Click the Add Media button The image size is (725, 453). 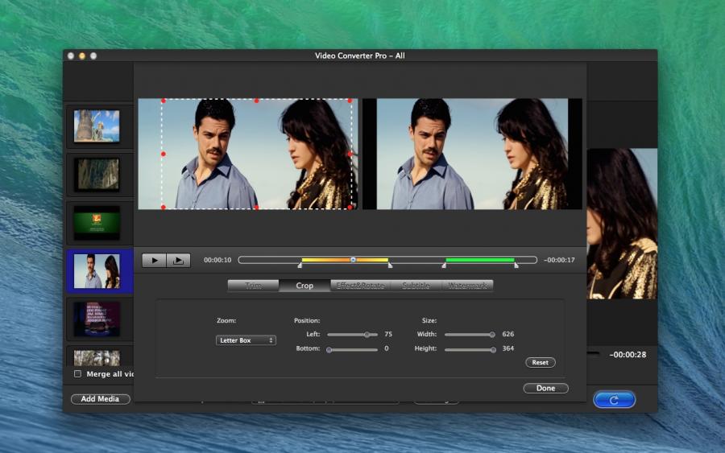pos(101,399)
